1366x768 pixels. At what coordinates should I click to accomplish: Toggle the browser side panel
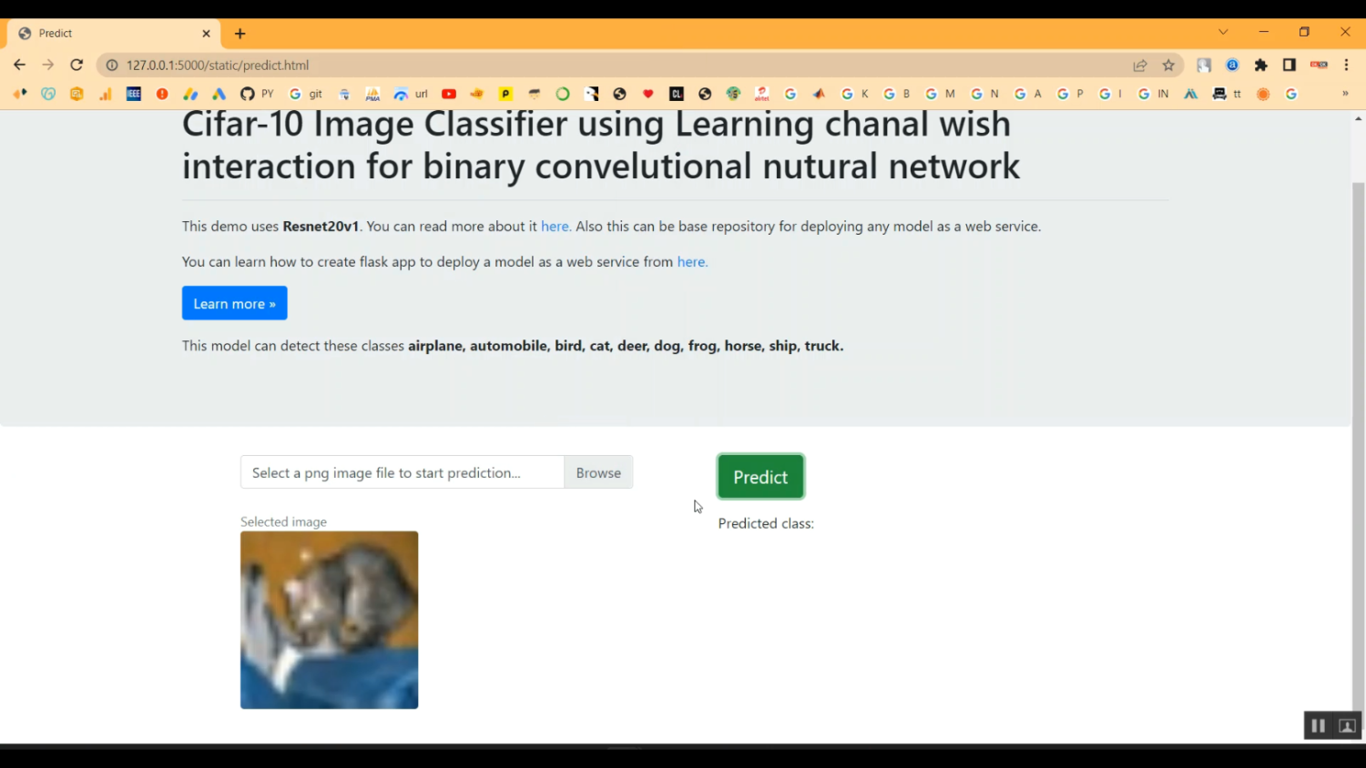click(1290, 66)
